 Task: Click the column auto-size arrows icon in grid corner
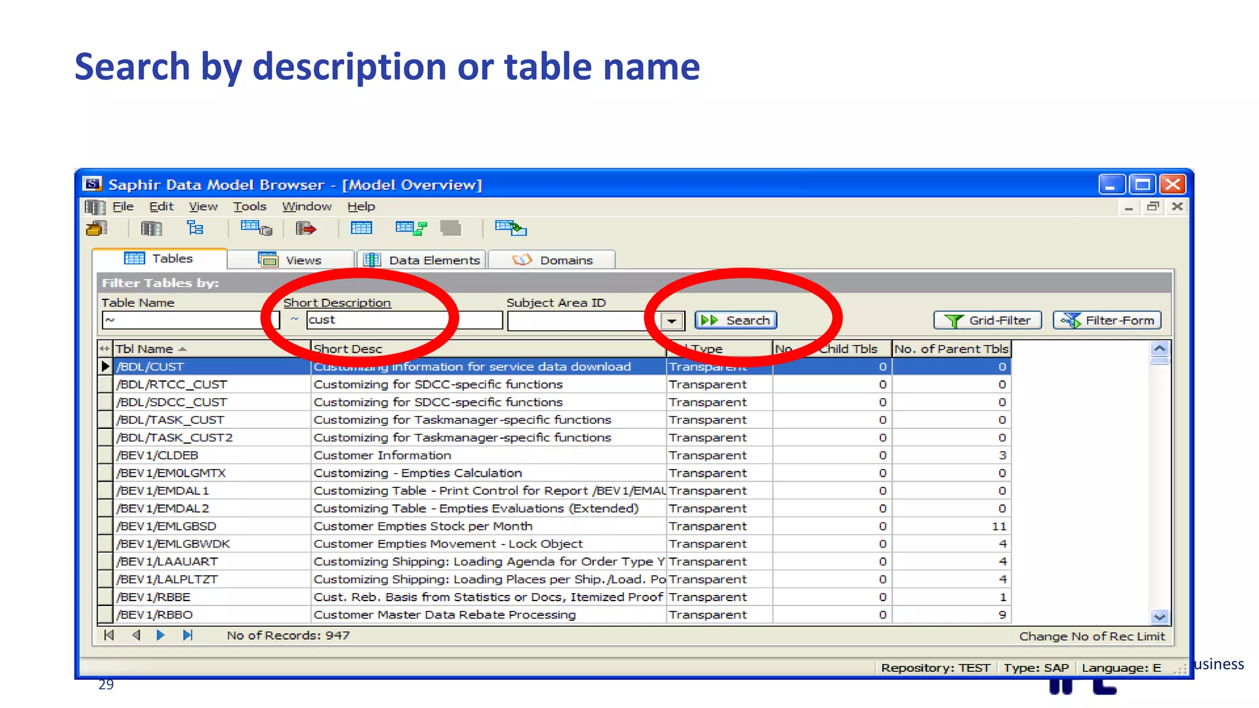pos(105,348)
